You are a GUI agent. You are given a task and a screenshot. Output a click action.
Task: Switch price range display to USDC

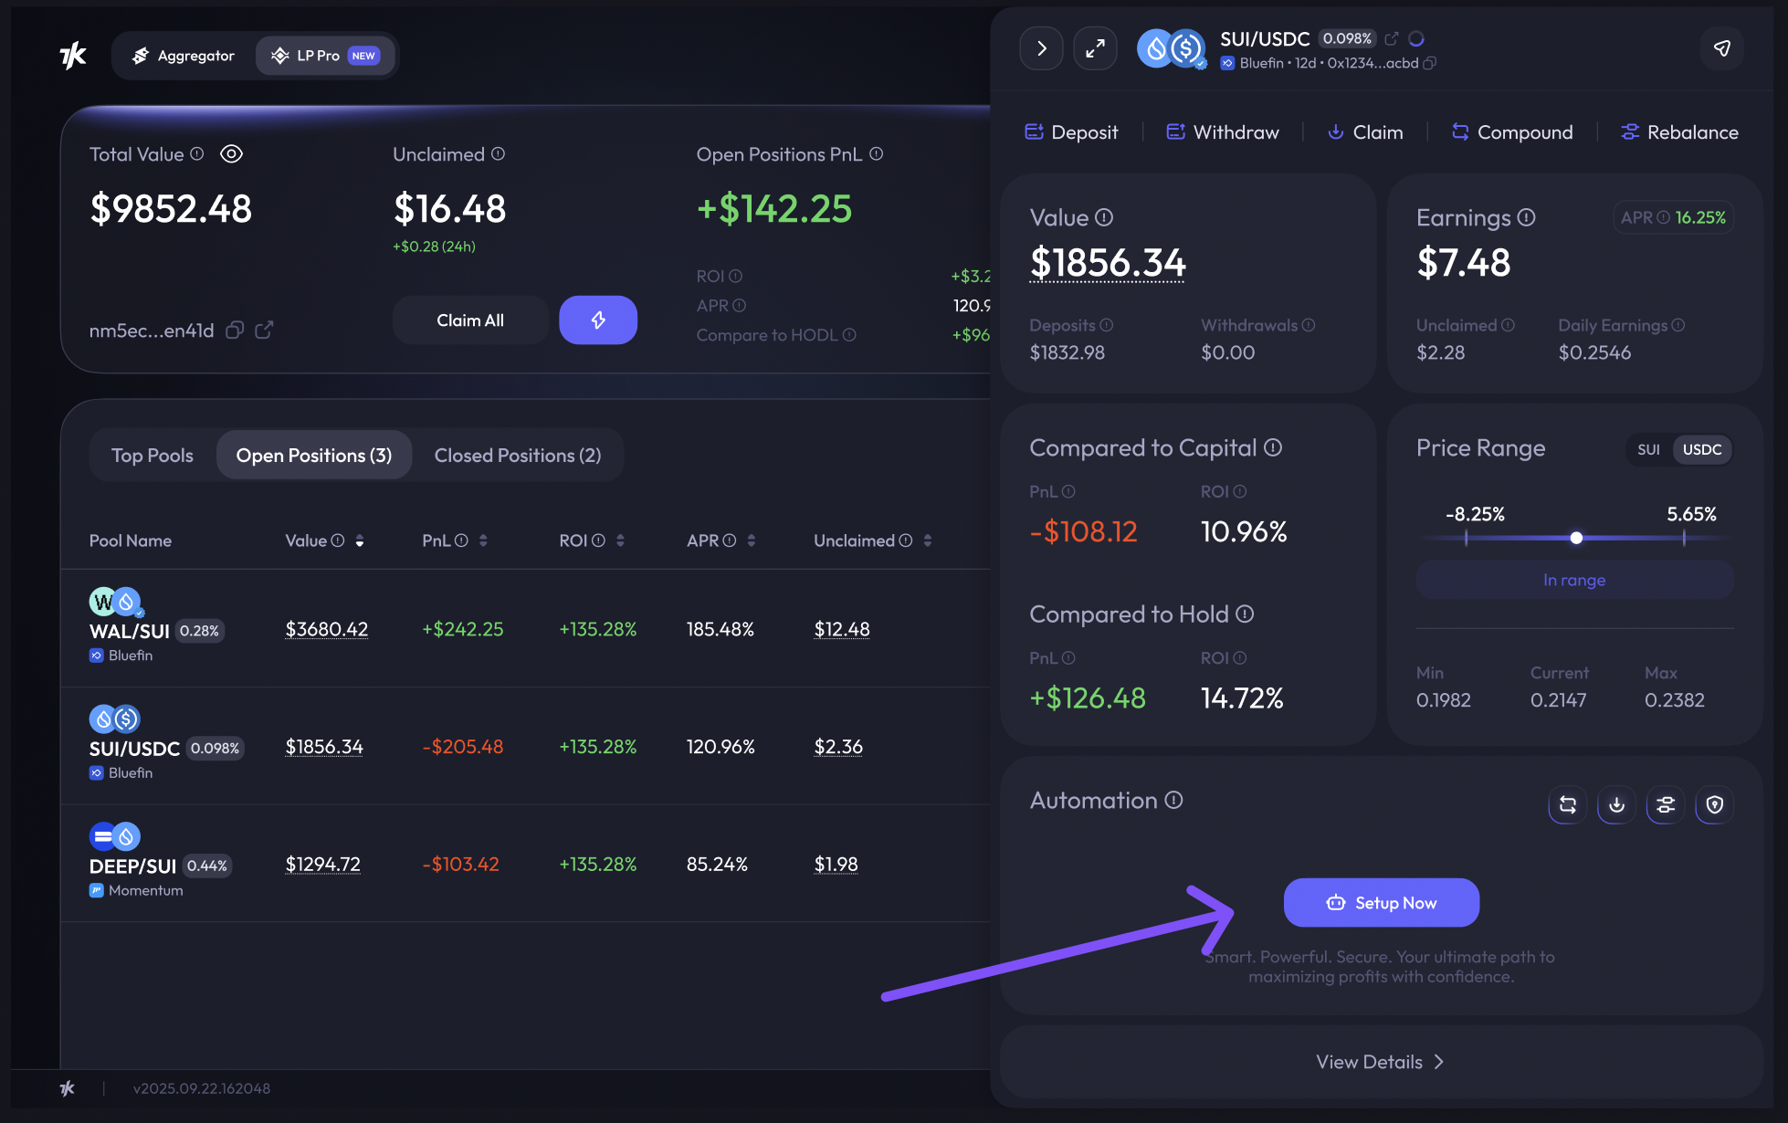(1701, 449)
